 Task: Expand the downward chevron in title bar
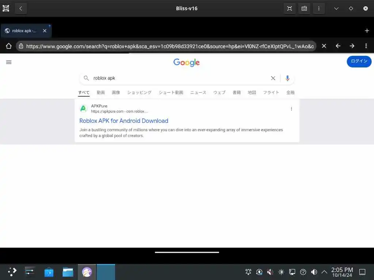tap(336, 9)
